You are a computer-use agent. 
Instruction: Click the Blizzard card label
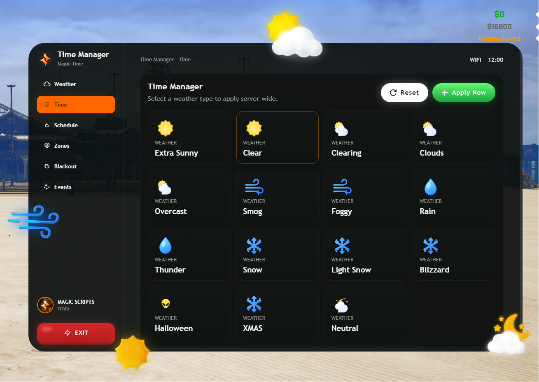click(434, 270)
